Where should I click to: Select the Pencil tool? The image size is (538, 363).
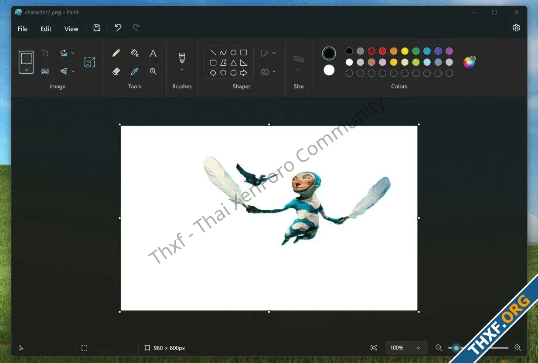(x=116, y=53)
